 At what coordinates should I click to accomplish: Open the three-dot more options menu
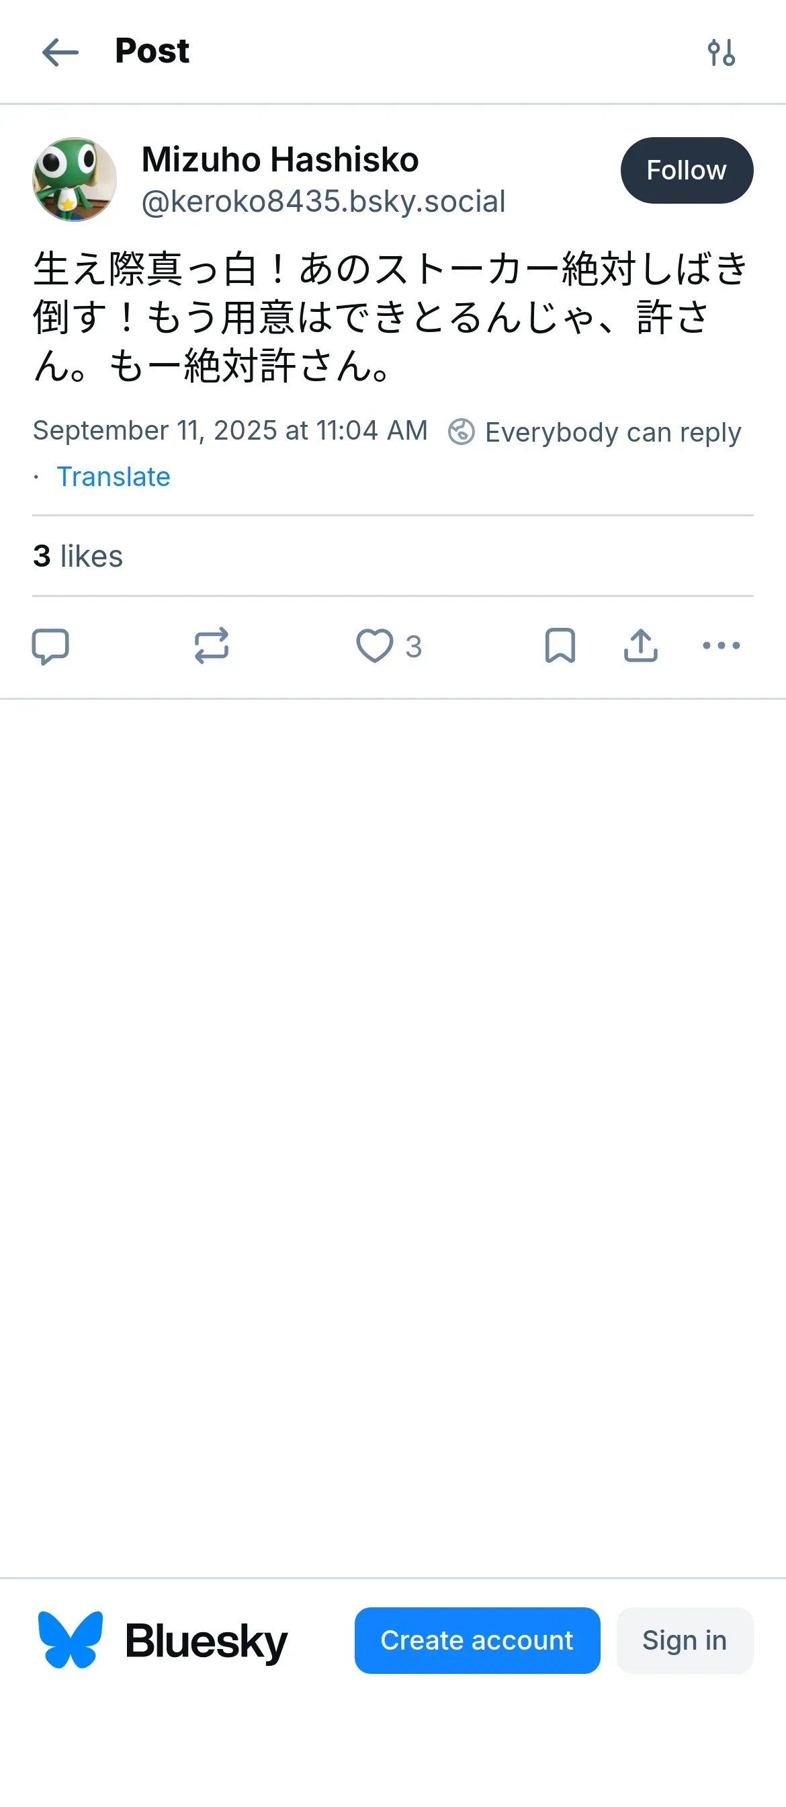pos(721,645)
